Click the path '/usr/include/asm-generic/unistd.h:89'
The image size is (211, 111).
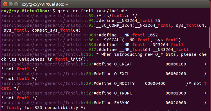point(47,16)
